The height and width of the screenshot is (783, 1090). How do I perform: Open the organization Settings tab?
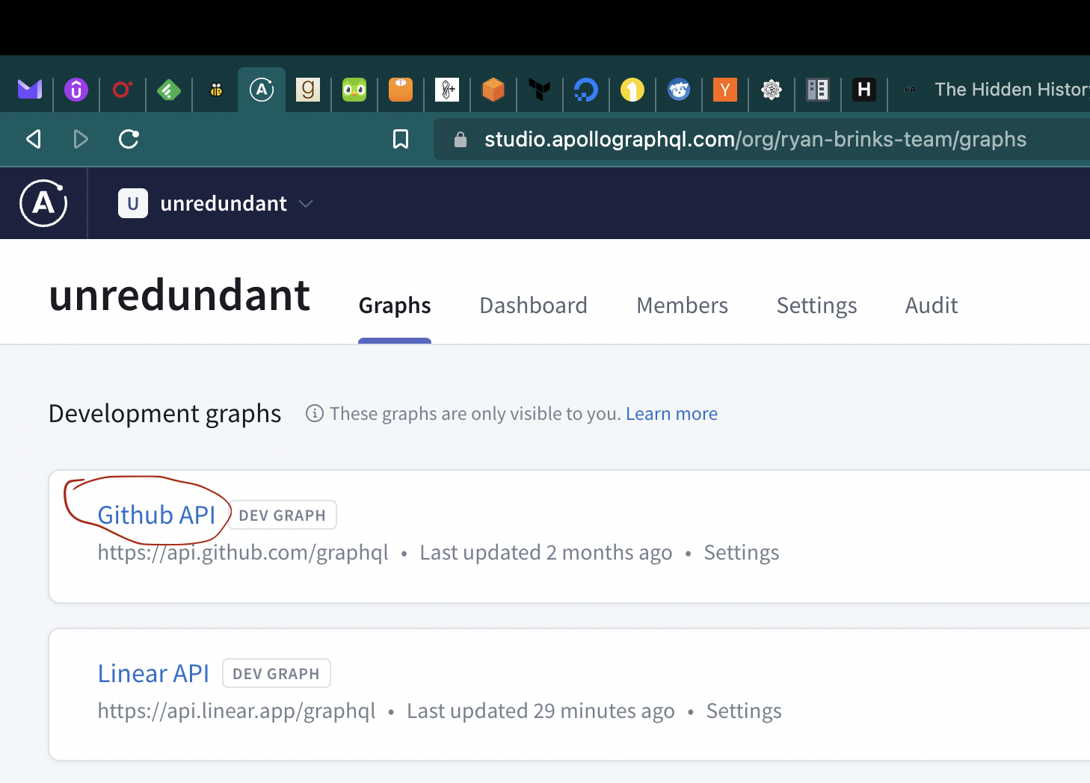point(816,306)
